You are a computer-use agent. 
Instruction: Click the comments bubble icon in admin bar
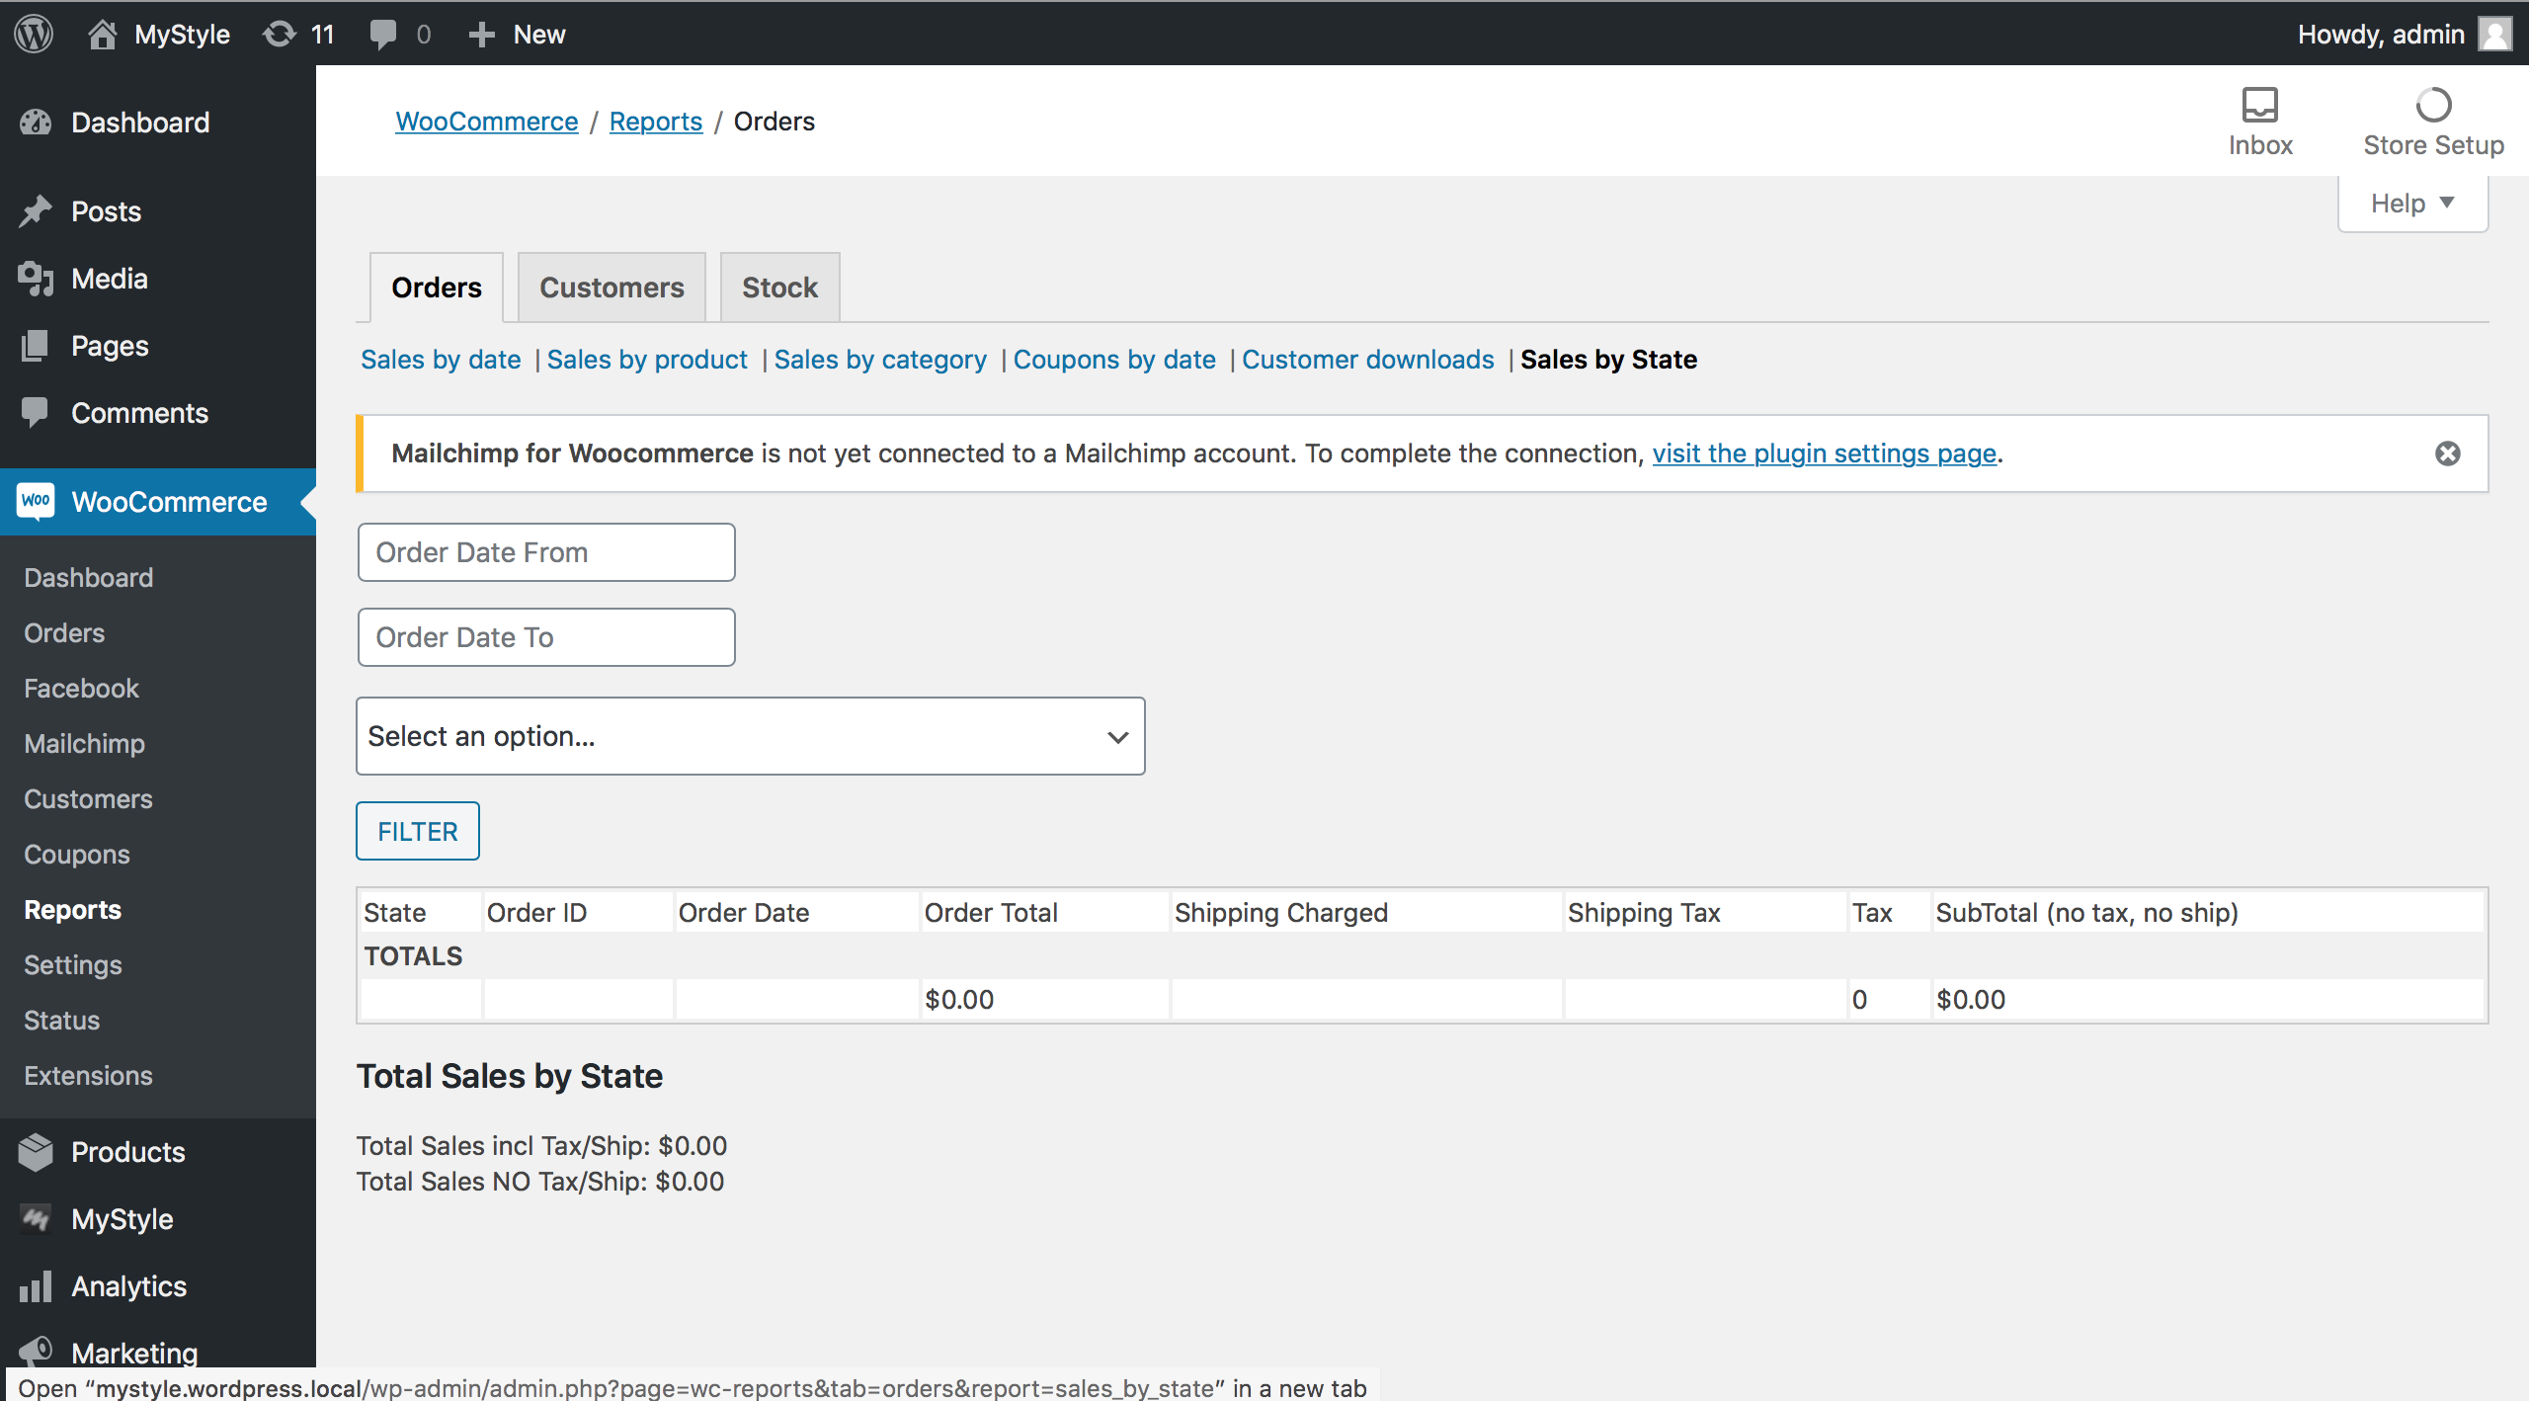coord(383,34)
